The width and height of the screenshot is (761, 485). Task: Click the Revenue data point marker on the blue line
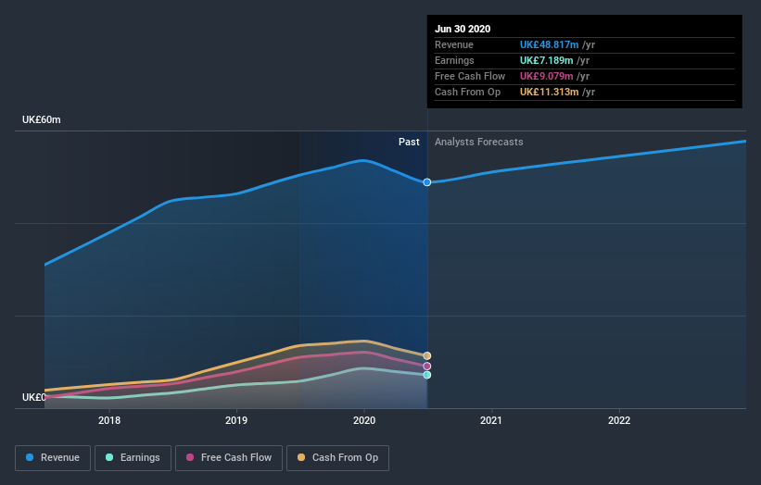(427, 182)
